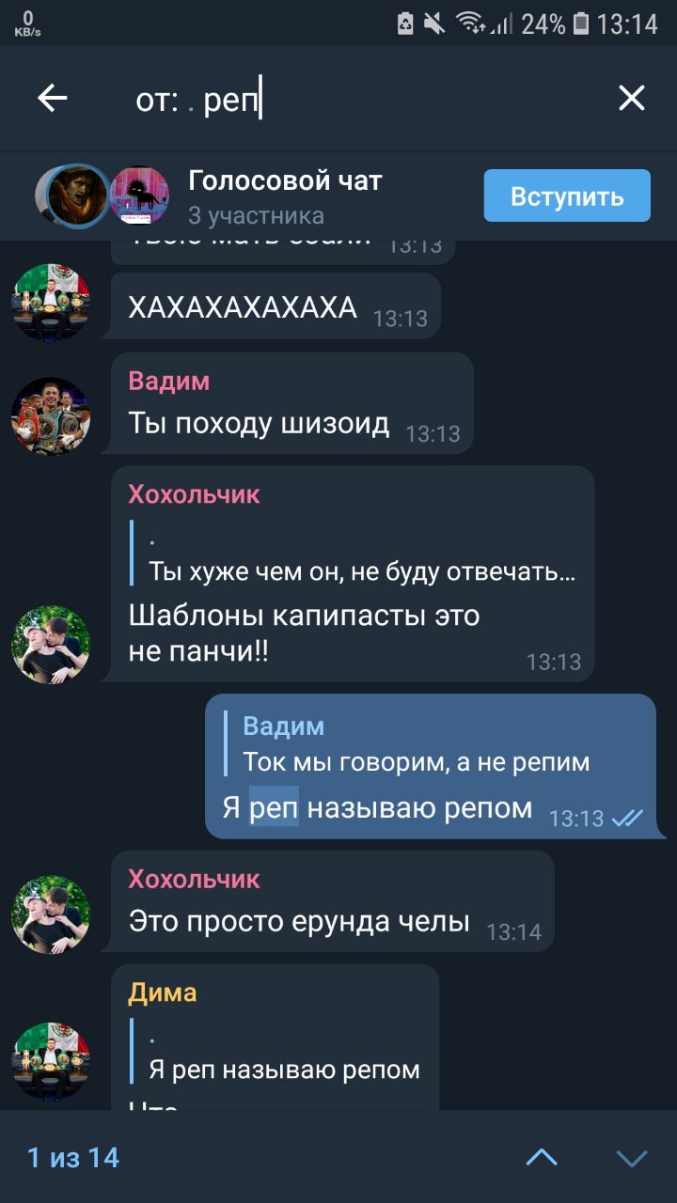Tap the Дима sender name
677x1203 pixels.
coord(163,992)
